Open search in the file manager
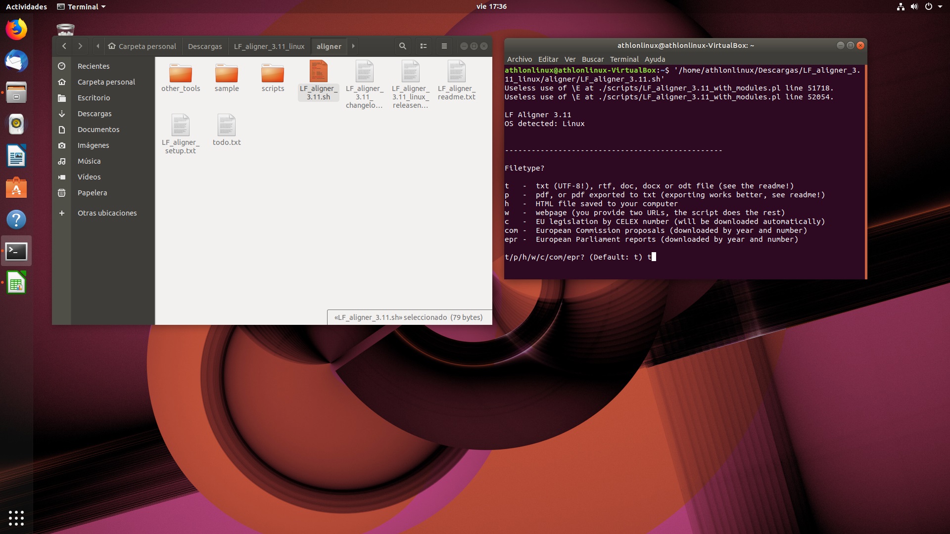This screenshot has width=950, height=534. [402, 45]
